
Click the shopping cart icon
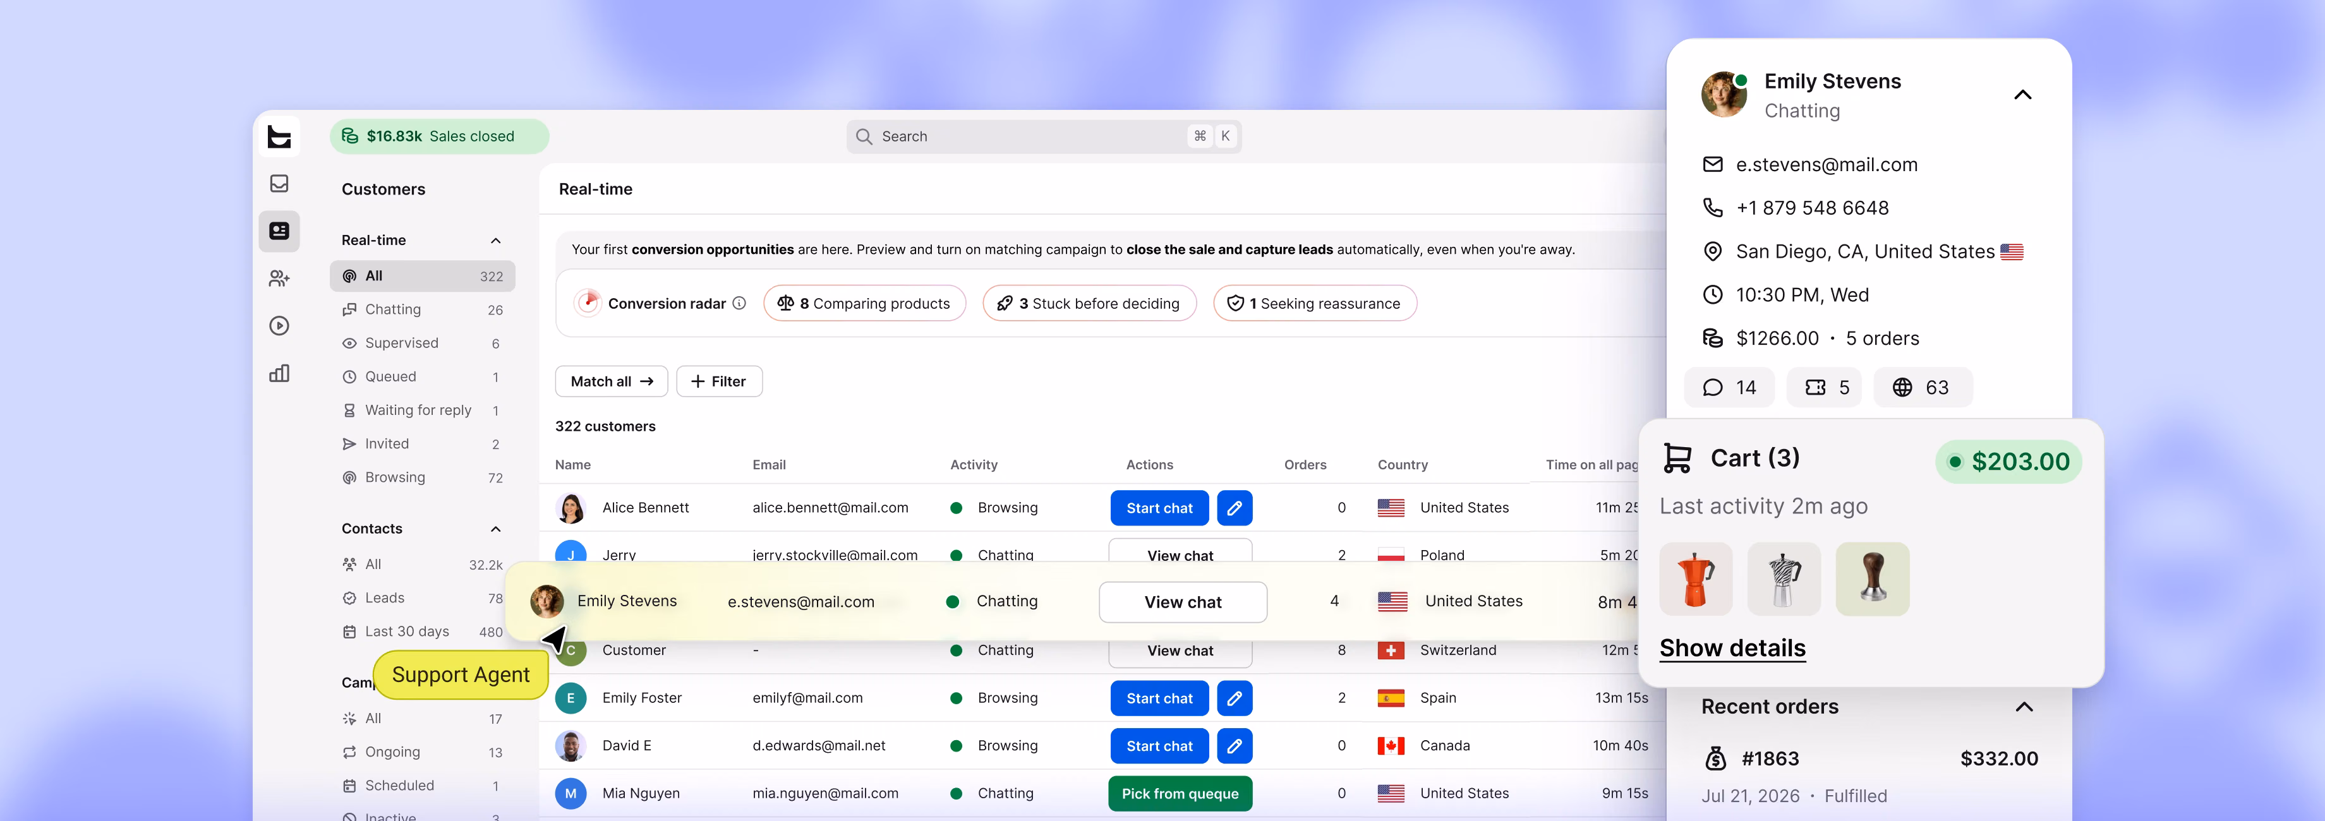tap(1677, 458)
